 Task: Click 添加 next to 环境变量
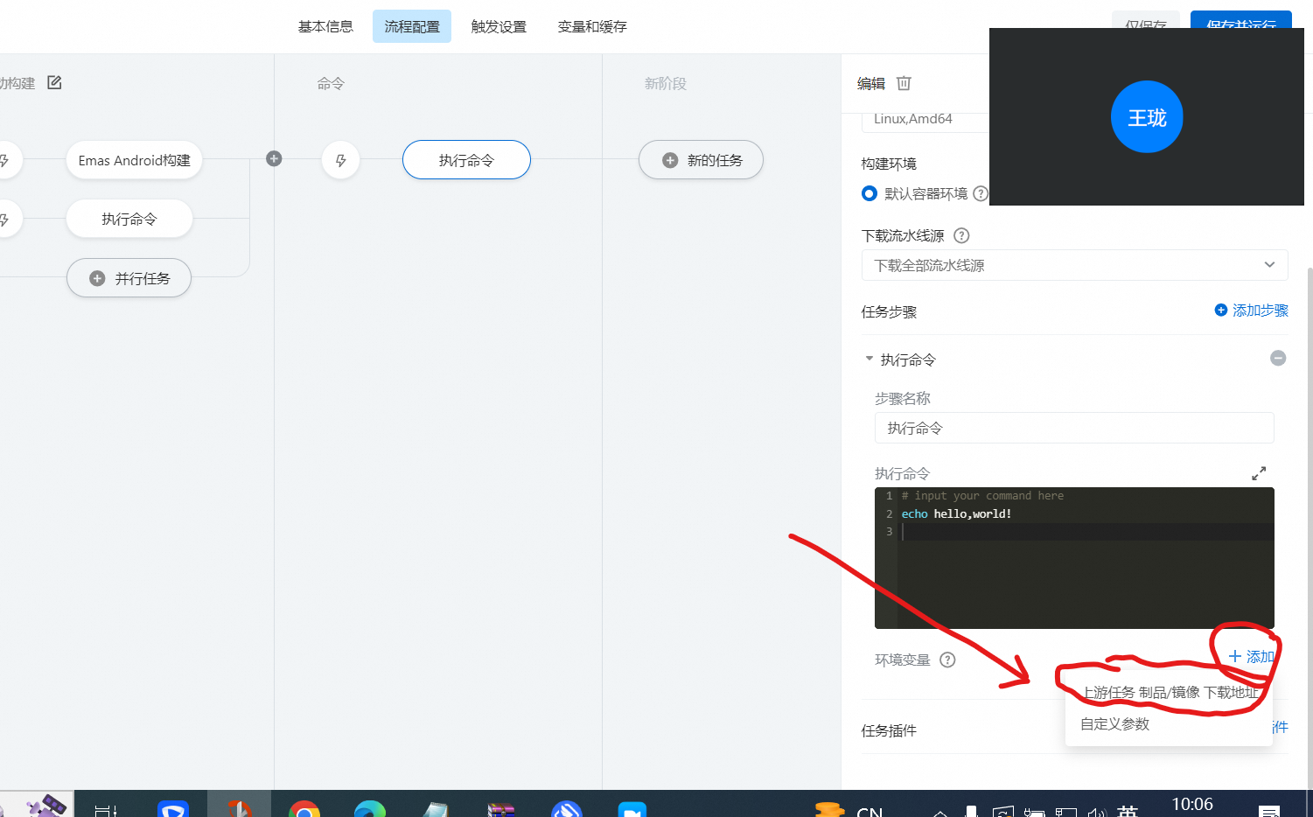pos(1252,656)
